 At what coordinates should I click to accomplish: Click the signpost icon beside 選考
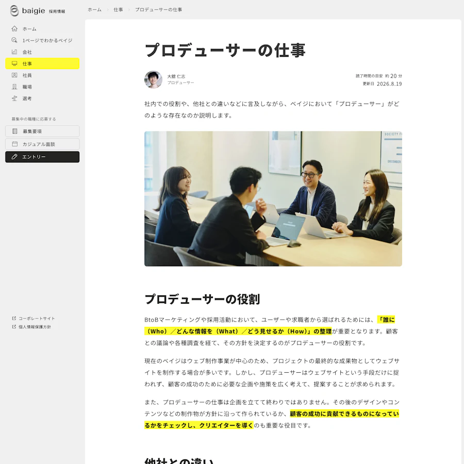tap(14, 98)
